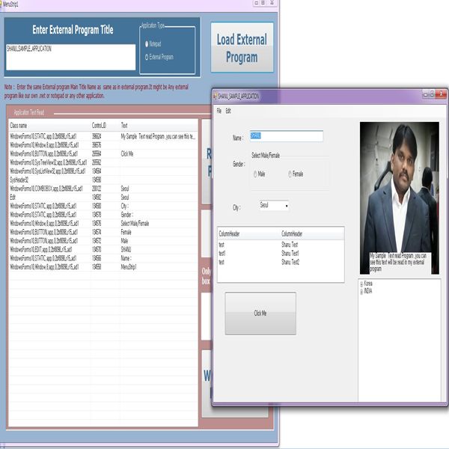The height and width of the screenshot is (449, 449).
Task: Expand the INDIA tree node
Action: coord(361,292)
